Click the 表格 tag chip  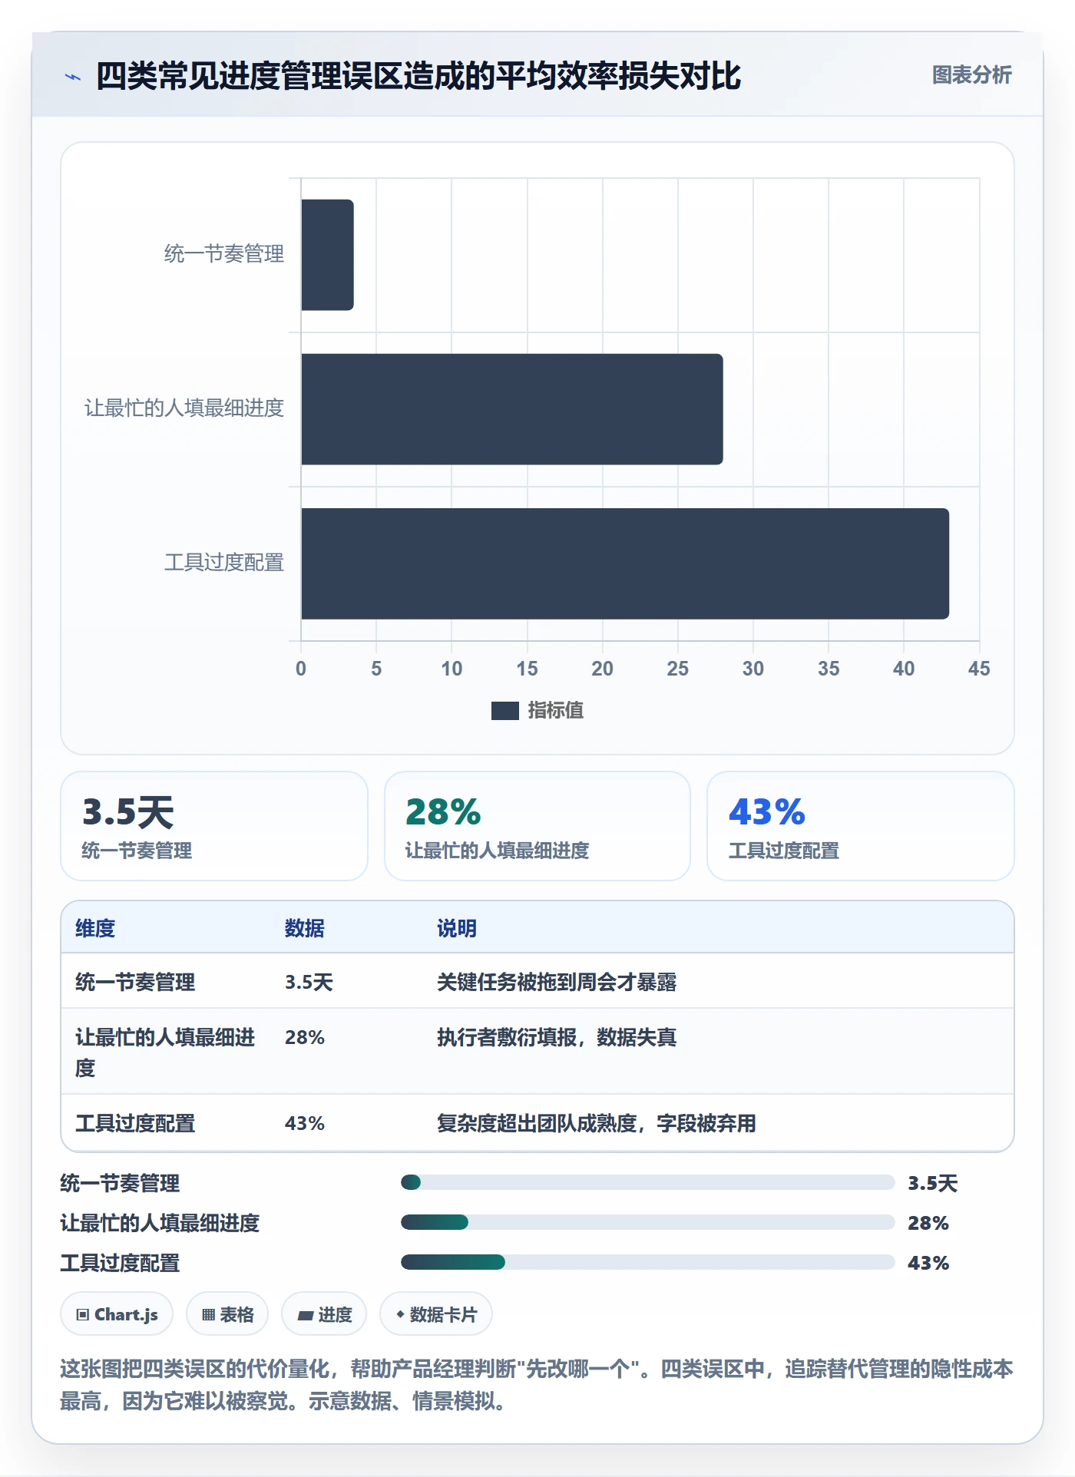(x=227, y=1314)
